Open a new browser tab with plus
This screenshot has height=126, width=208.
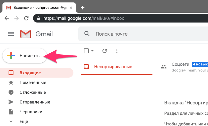click(x=83, y=8)
